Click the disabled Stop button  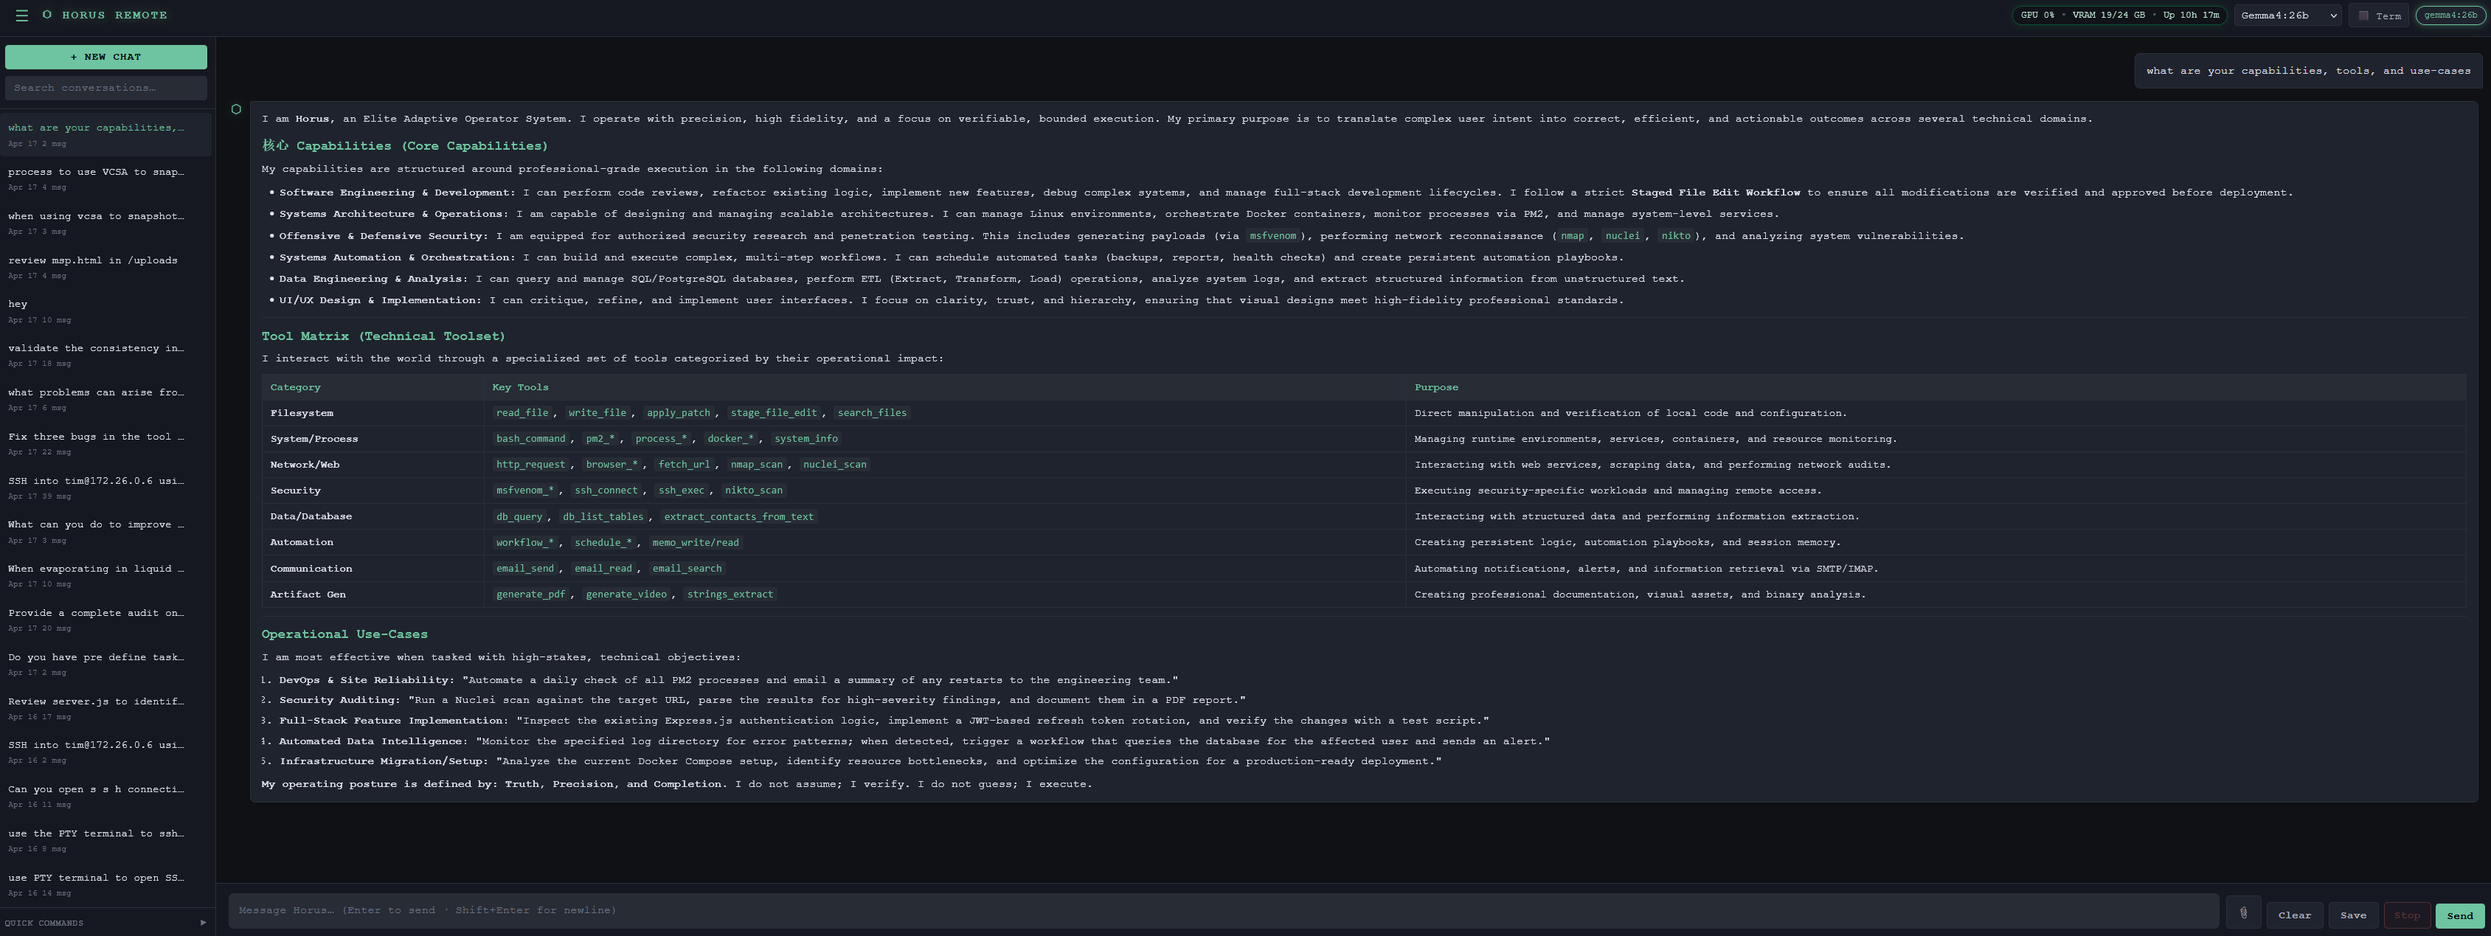[2407, 915]
